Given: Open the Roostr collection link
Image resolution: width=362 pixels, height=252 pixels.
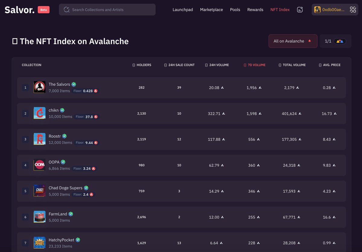Looking at the screenshot, I should [55, 136].
